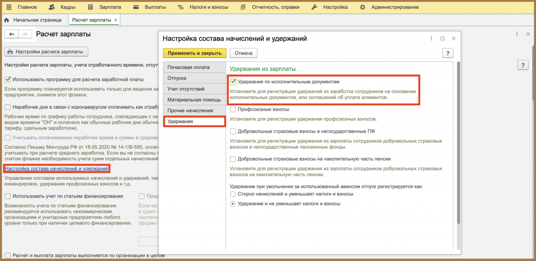The width and height of the screenshot is (536, 261).
Task: Click the Настройка wrench icon
Action: click(x=315, y=7)
